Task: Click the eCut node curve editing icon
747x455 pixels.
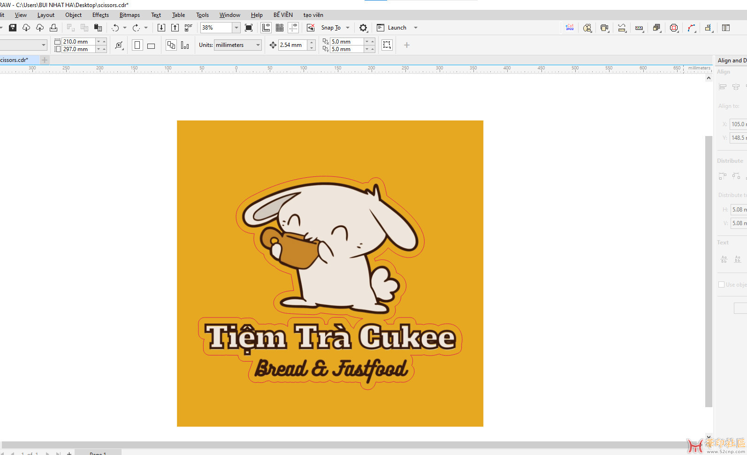Action: pos(691,28)
